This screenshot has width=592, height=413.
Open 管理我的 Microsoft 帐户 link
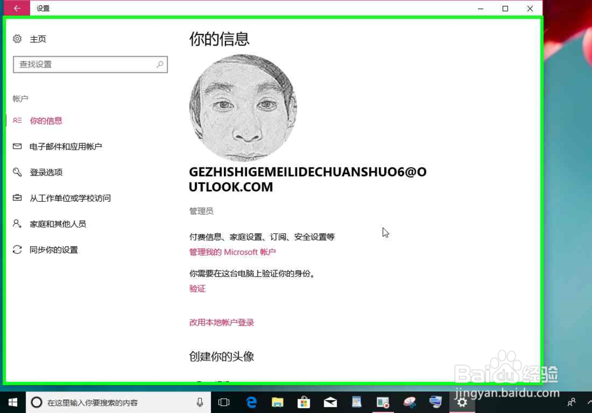pyautogui.click(x=233, y=252)
